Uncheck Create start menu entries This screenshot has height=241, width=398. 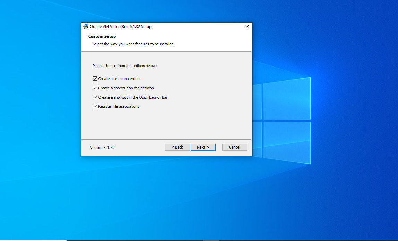click(95, 79)
